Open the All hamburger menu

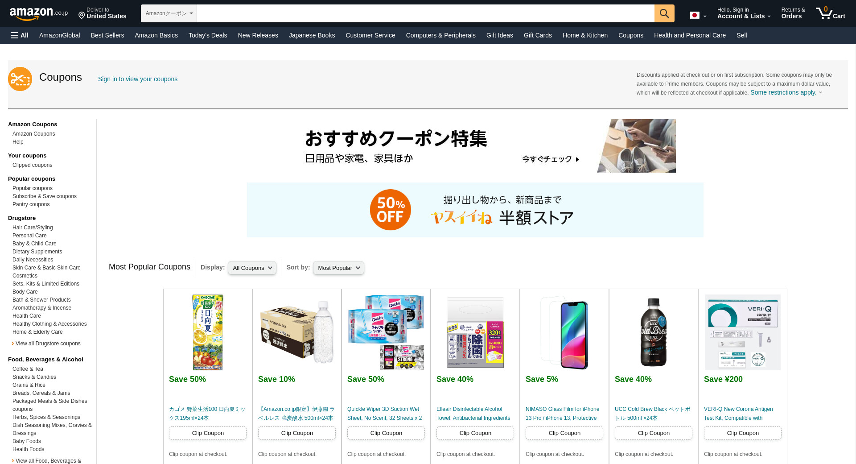click(20, 35)
